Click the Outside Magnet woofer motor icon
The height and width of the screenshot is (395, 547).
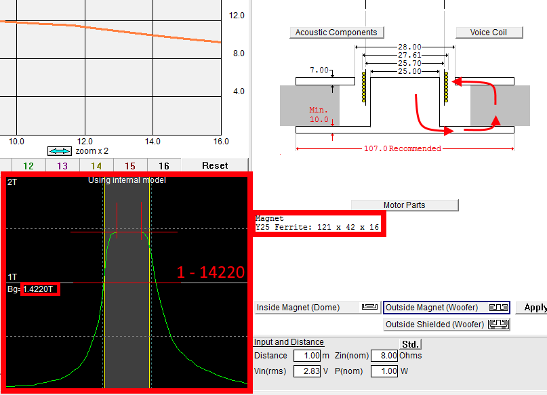coord(498,308)
